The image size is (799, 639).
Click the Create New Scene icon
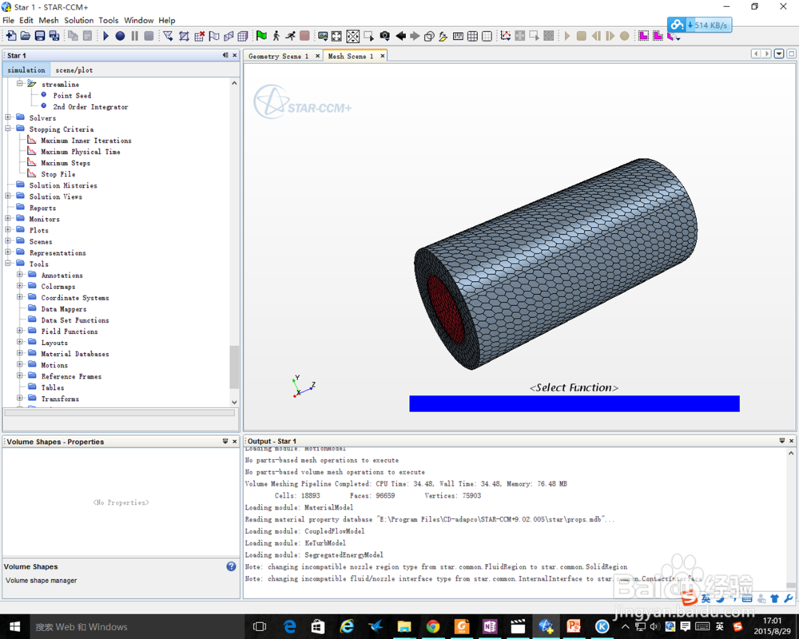tap(323, 36)
